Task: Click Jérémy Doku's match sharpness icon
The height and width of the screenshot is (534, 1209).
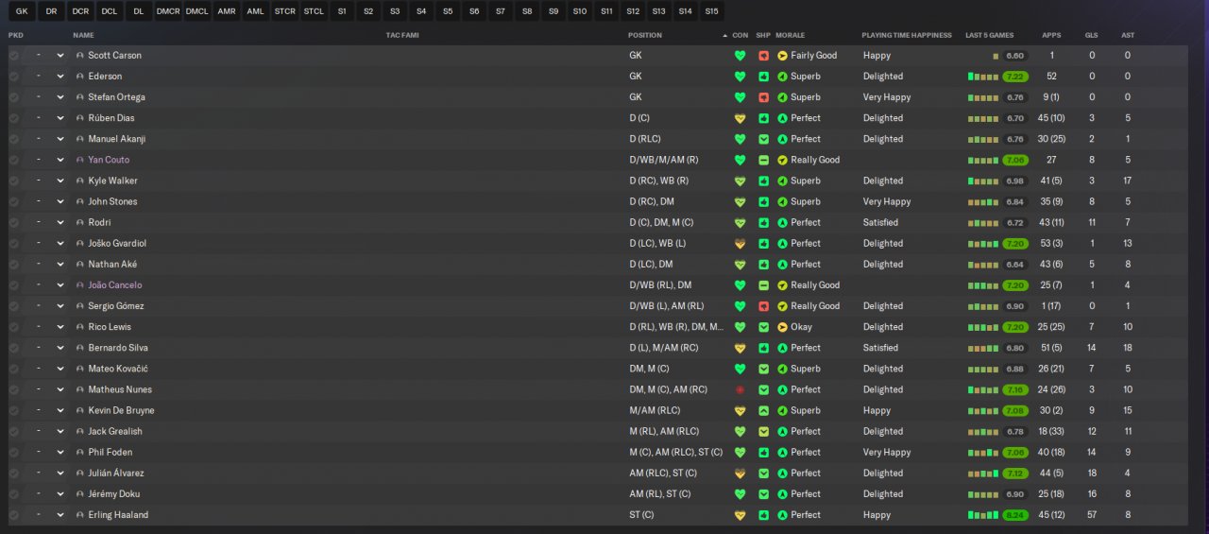Action: pyautogui.click(x=763, y=494)
